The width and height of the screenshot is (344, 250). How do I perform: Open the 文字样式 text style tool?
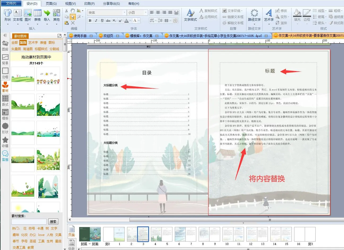[x=190, y=15]
